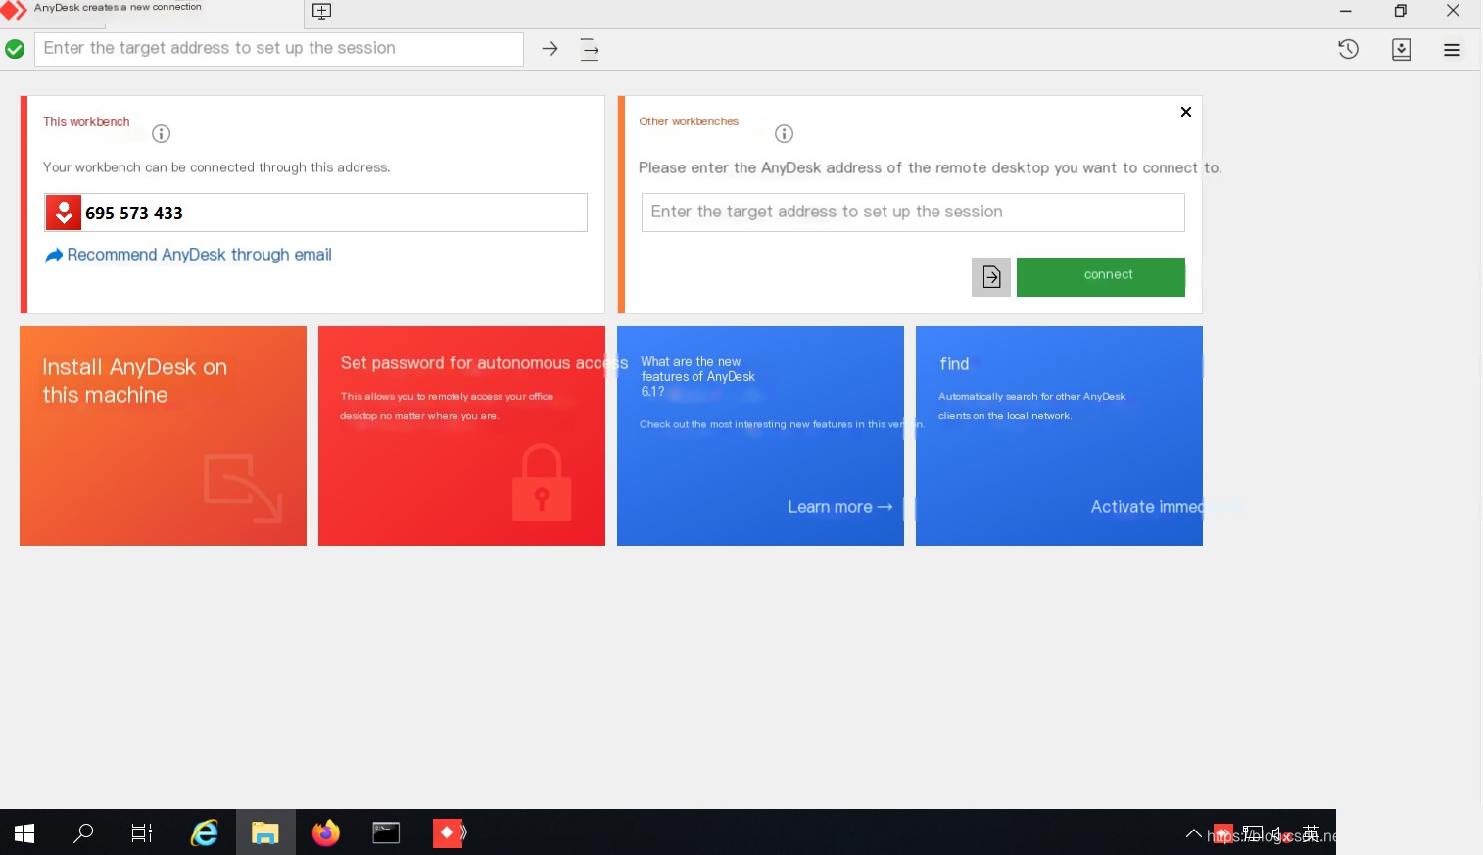Expand hidden system tray icons chevron
Viewport: 1483px width, 855px height.
[1193, 833]
